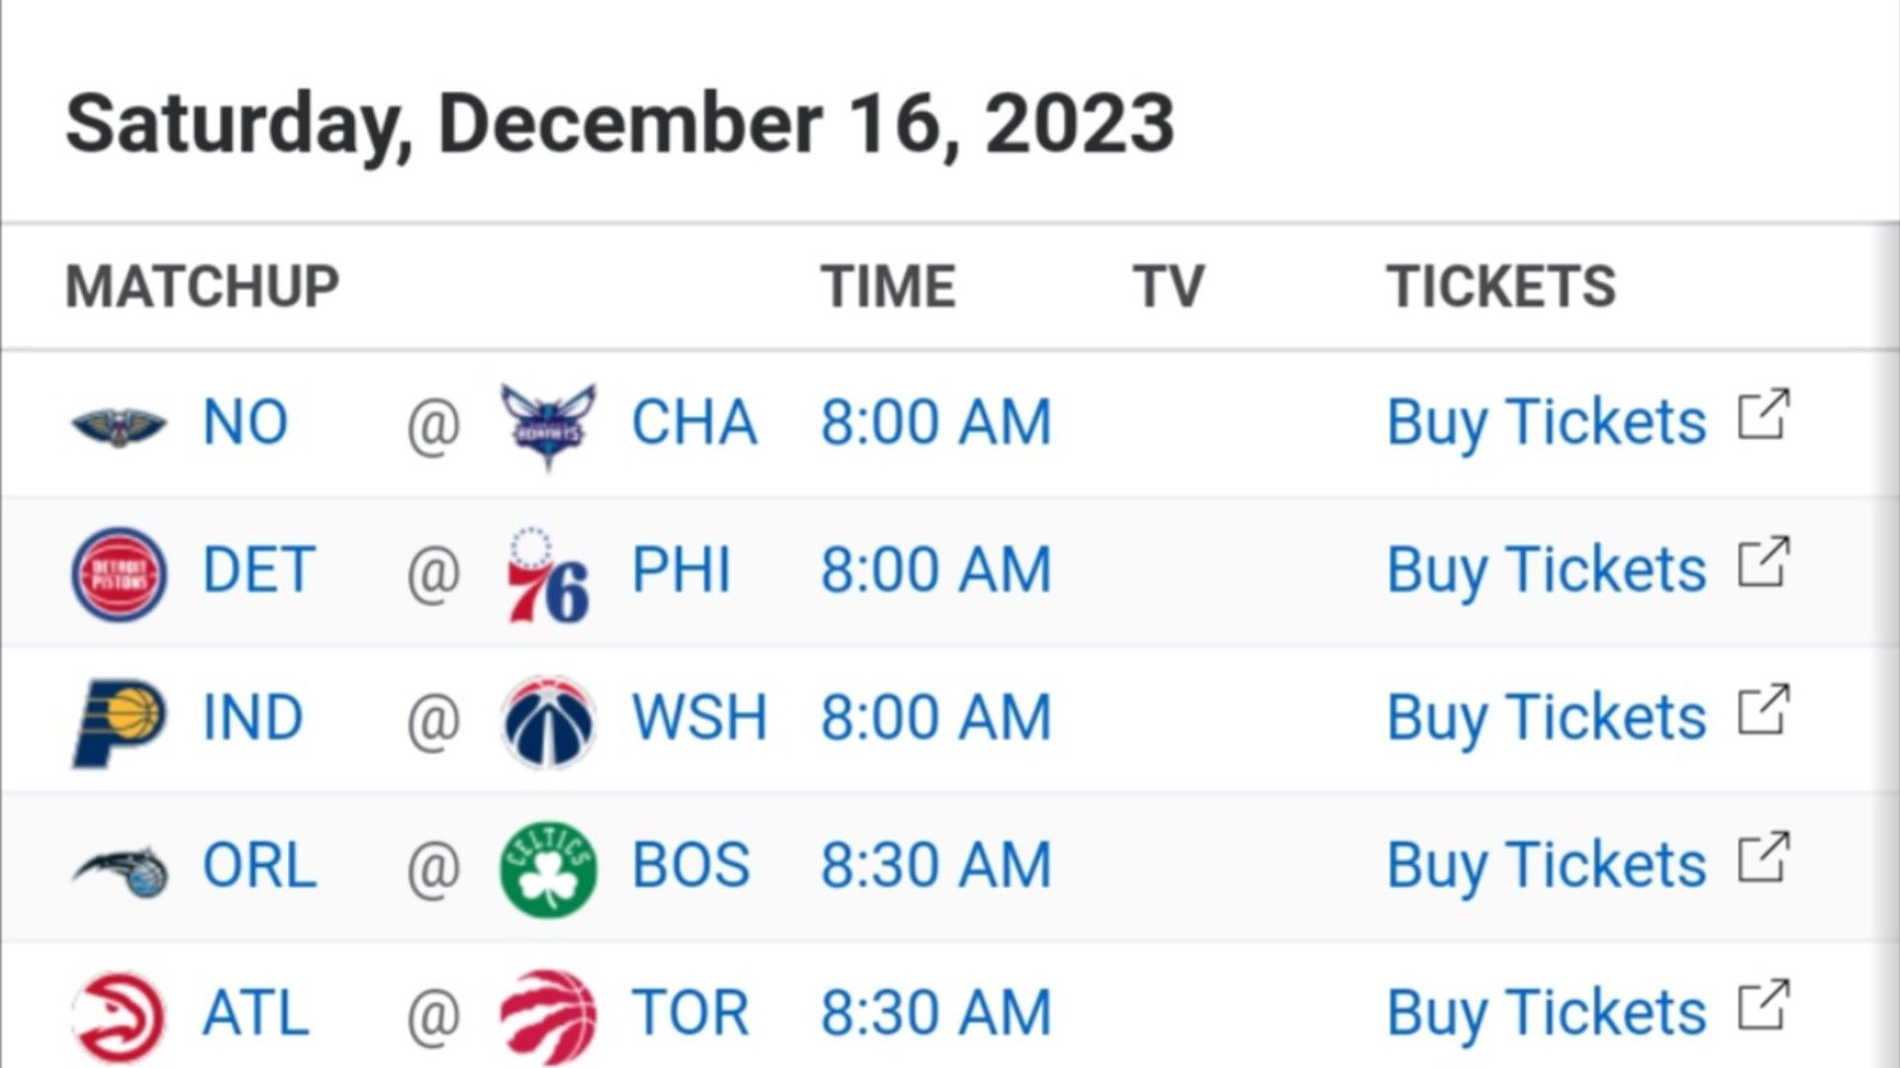Go to the PHI team page link

(x=681, y=570)
